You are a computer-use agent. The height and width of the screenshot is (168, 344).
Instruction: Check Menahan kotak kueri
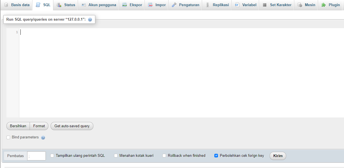[116, 156]
